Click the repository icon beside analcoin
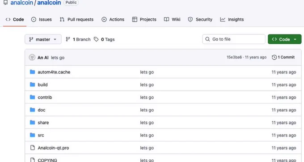 (6, 2)
